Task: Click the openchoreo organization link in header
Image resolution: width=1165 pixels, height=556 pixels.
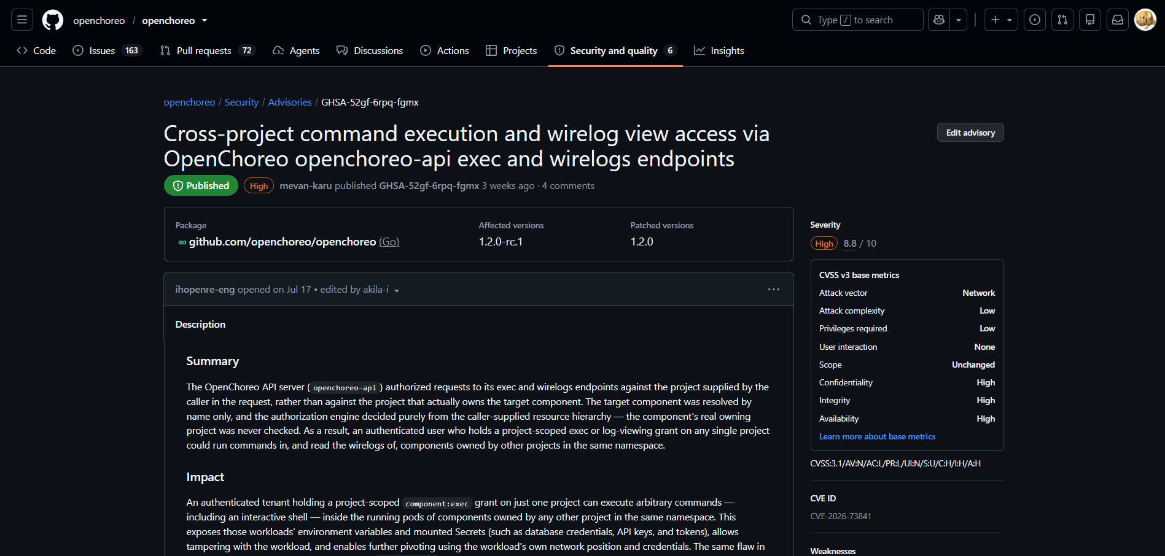Action: tap(99, 20)
